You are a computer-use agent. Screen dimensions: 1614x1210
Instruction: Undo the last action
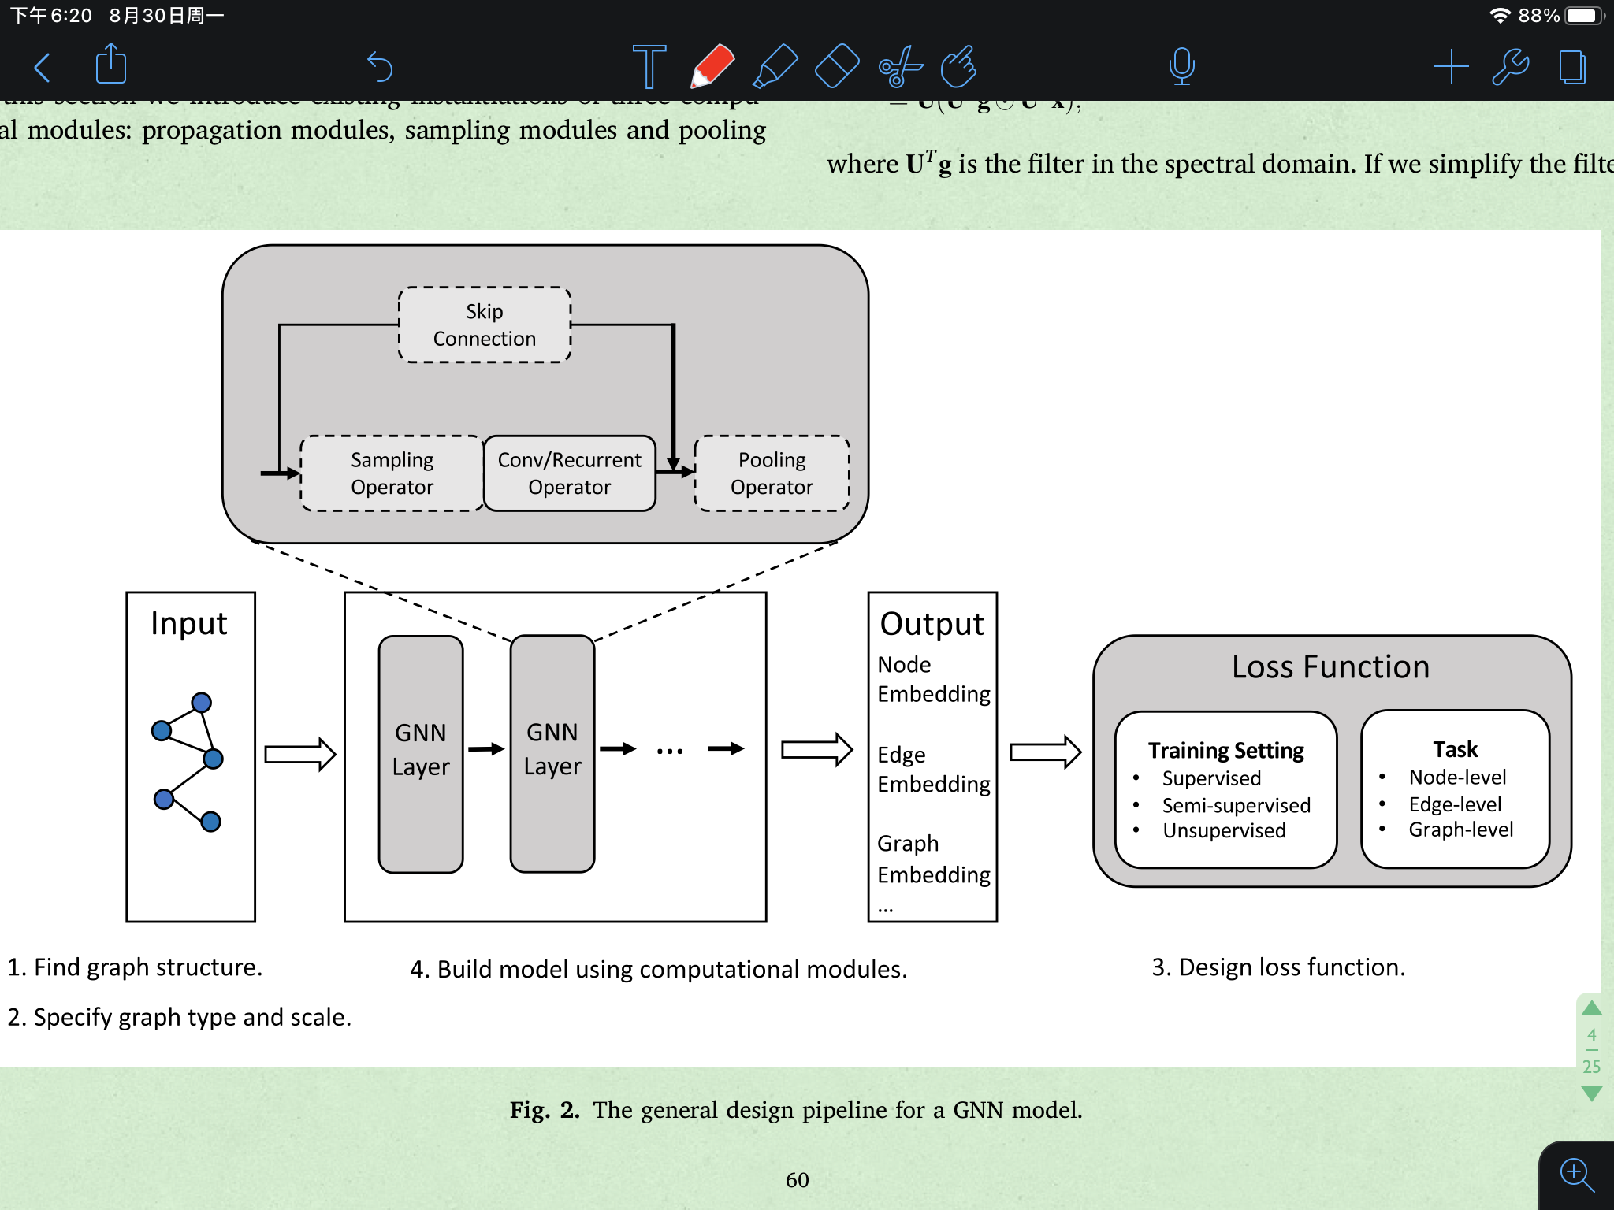(380, 67)
